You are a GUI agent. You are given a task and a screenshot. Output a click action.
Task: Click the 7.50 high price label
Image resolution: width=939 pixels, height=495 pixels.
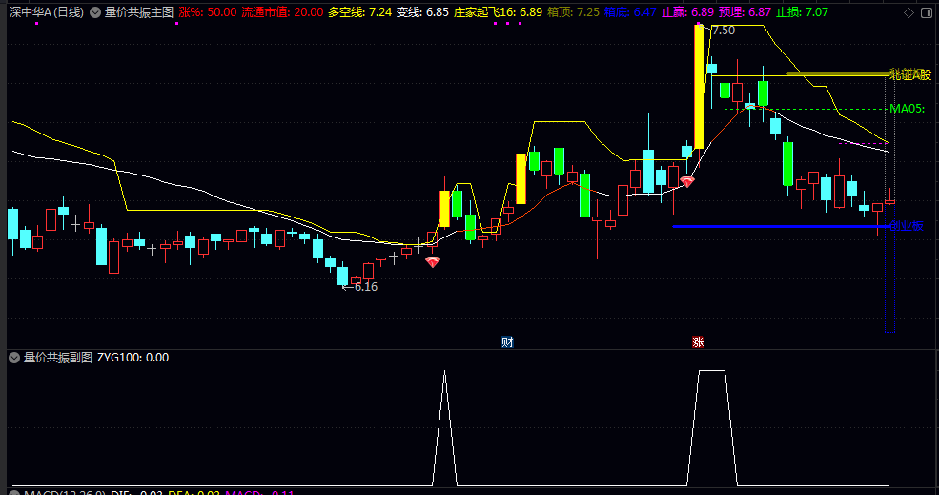723,31
